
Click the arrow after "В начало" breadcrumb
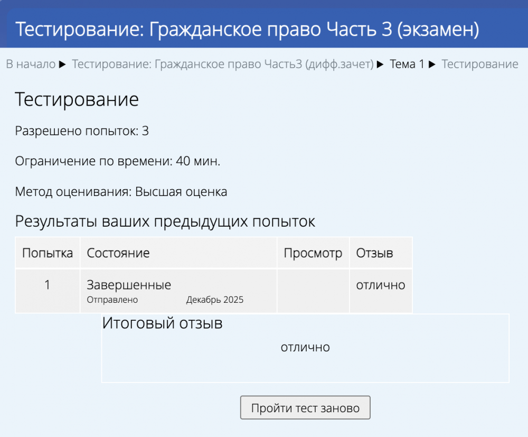pyautogui.click(x=62, y=64)
